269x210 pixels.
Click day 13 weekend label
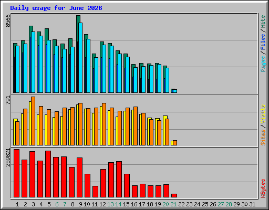[x=110, y=204]
